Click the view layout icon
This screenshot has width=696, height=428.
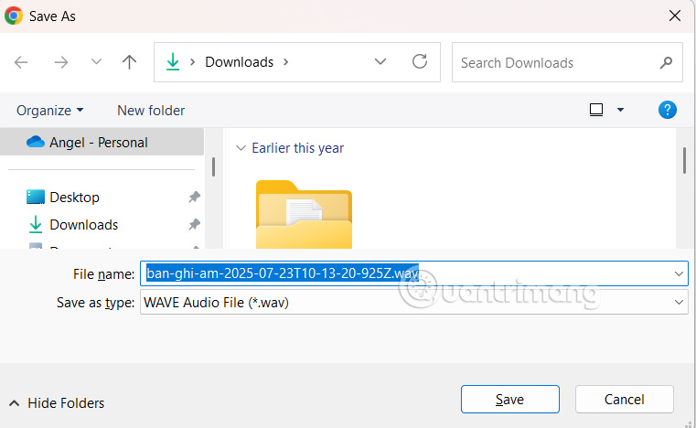[x=596, y=110]
